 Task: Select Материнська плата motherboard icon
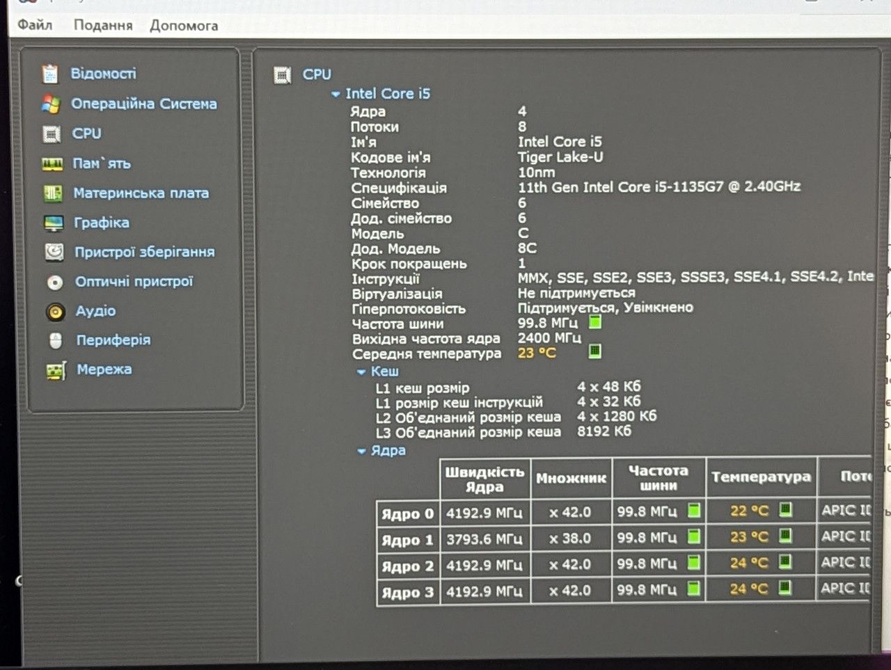(x=53, y=193)
